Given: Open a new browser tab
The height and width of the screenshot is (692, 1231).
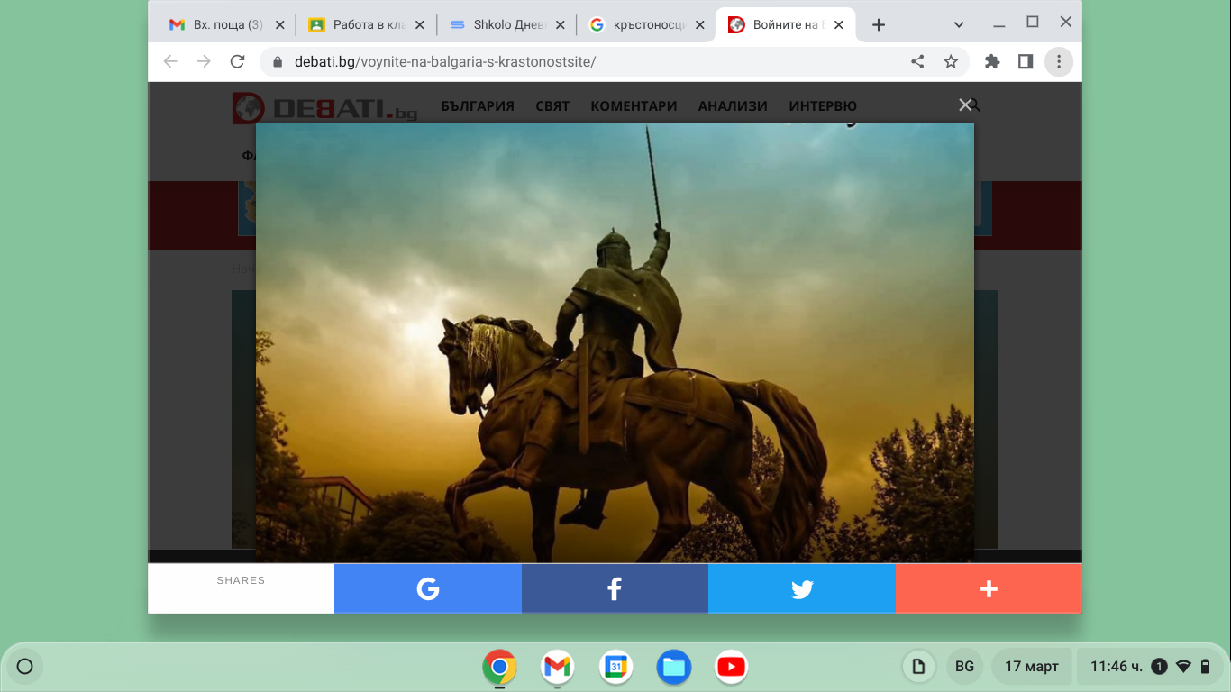Looking at the screenshot, I should click(879, 25).
